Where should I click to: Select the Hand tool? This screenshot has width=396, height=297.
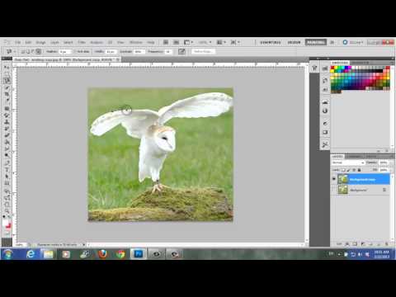pos(7,205)
